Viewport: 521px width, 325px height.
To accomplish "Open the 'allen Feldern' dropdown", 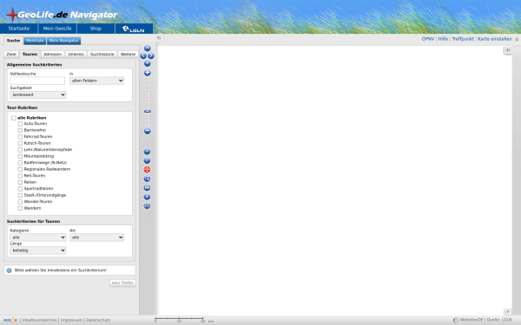I will [96, 81].
